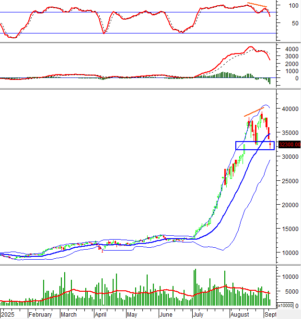Viewport: 301px width, 319px height.
Task: Select the May label on time axis
Action: [132, 315]
